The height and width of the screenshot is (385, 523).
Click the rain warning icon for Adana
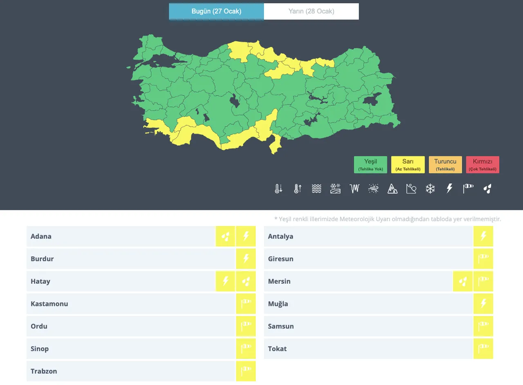pyautogui.click(x=225, y=236)
